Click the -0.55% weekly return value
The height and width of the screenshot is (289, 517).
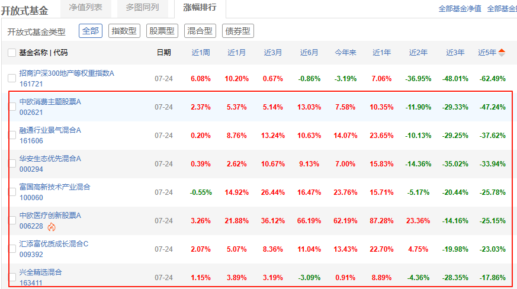click(201, 192)
